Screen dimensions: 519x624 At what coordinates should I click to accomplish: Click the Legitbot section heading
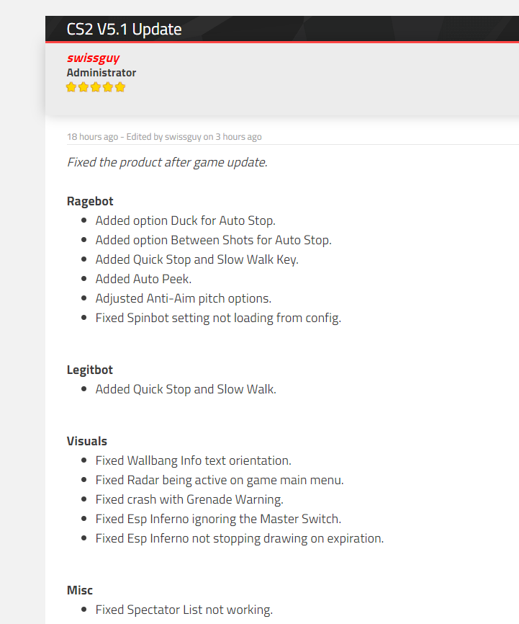90,370
